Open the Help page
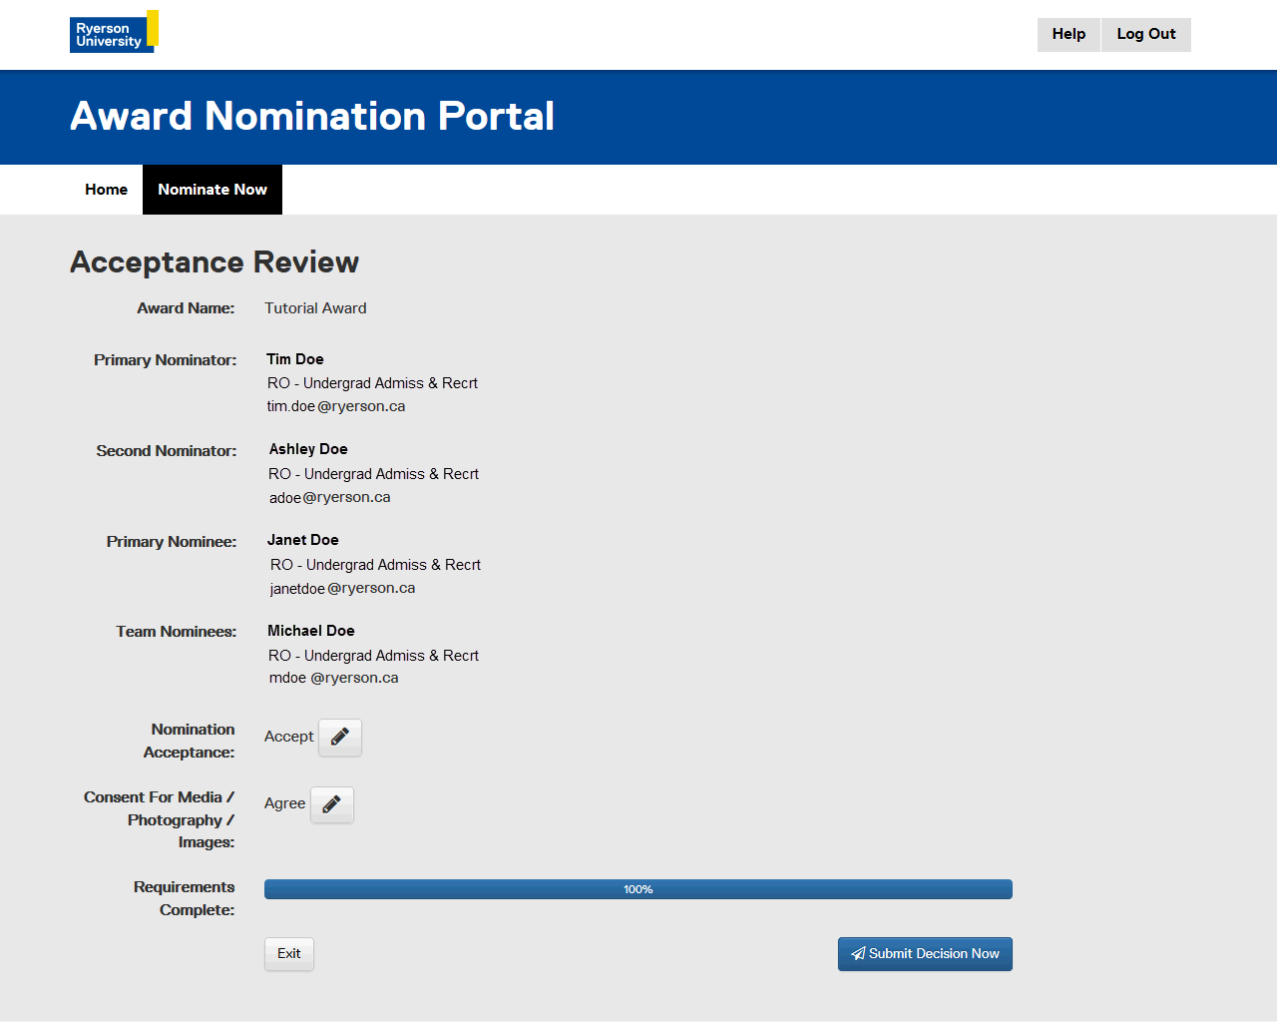This screenshot has height=1022, width=1277. (1068, 34)
